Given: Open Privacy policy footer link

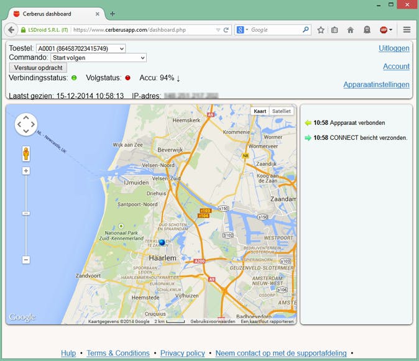Looking at the screenshot, I should click(183, 353).
